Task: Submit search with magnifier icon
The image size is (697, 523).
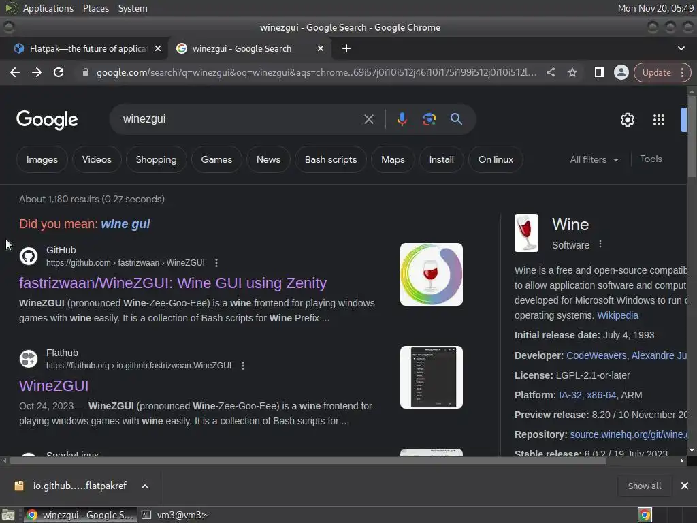Action: coord(456,118)
